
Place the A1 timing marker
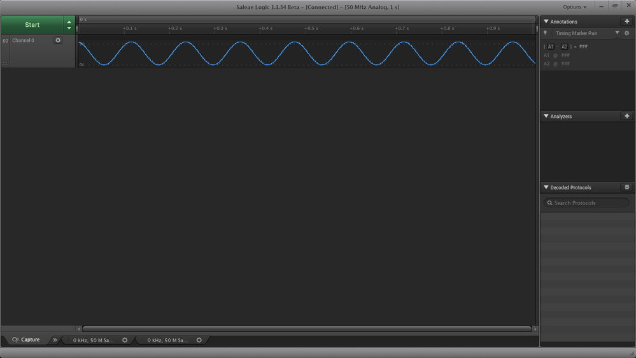551,47
